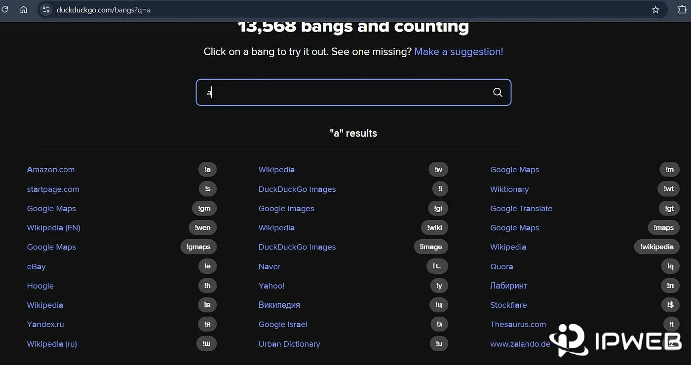
Task: Open Wikipedia (ru) bang result
Action: point(52,344)
